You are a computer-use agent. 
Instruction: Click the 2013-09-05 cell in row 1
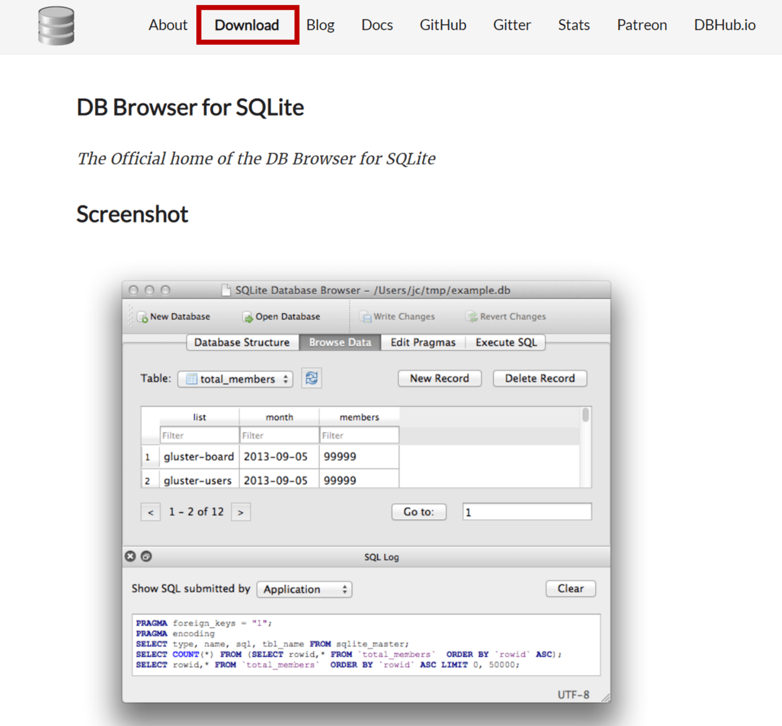(279, 457)
